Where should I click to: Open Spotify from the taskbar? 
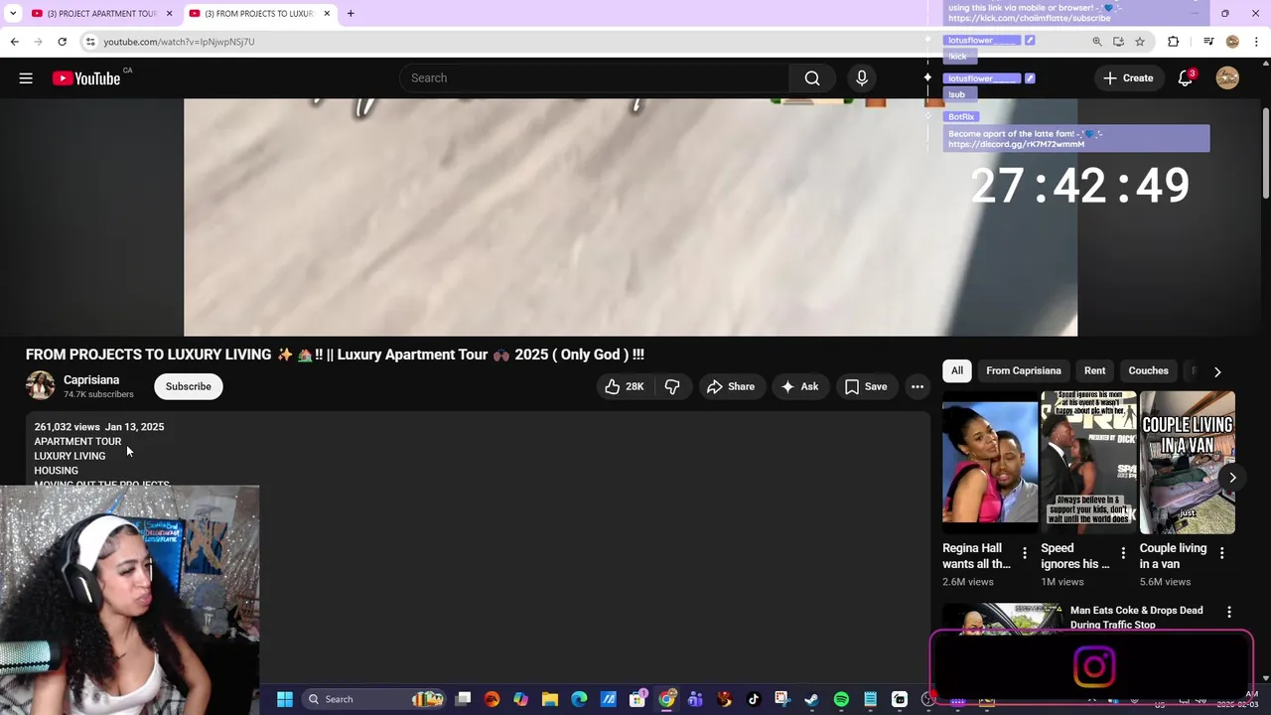pyautogui.click(x=841, y=699)
